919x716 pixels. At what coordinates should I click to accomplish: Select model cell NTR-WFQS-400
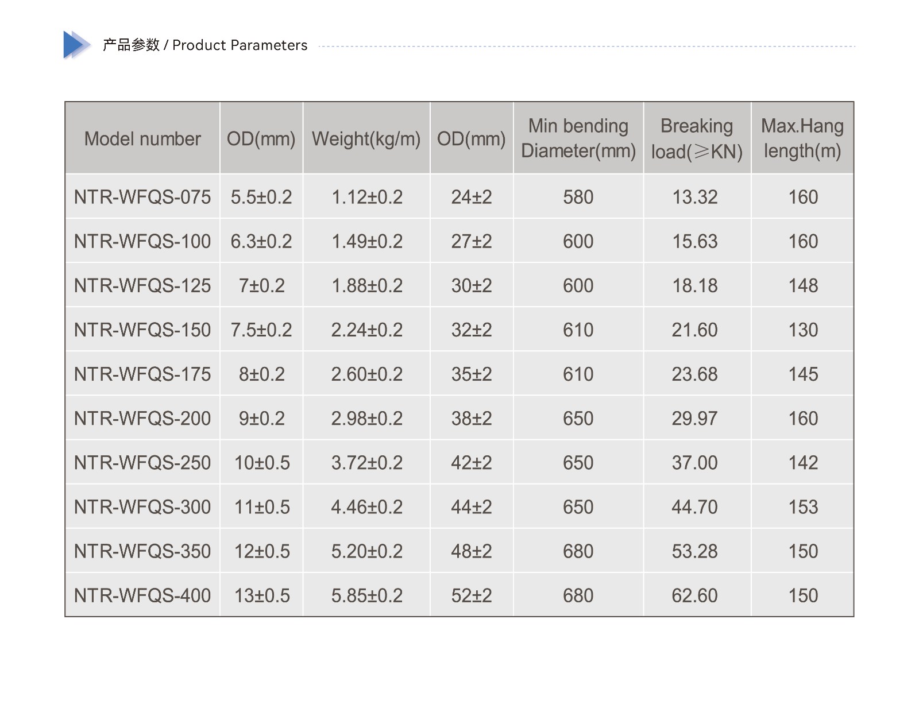(x=142, y=595)
